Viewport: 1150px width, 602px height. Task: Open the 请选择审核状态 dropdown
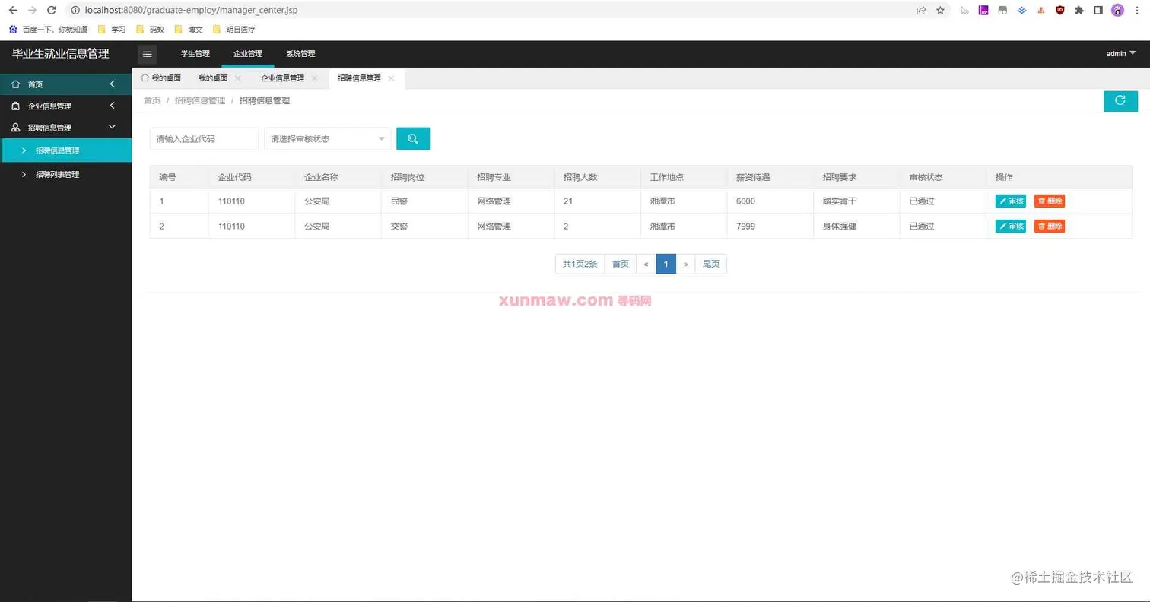click(x=328, y=138)
